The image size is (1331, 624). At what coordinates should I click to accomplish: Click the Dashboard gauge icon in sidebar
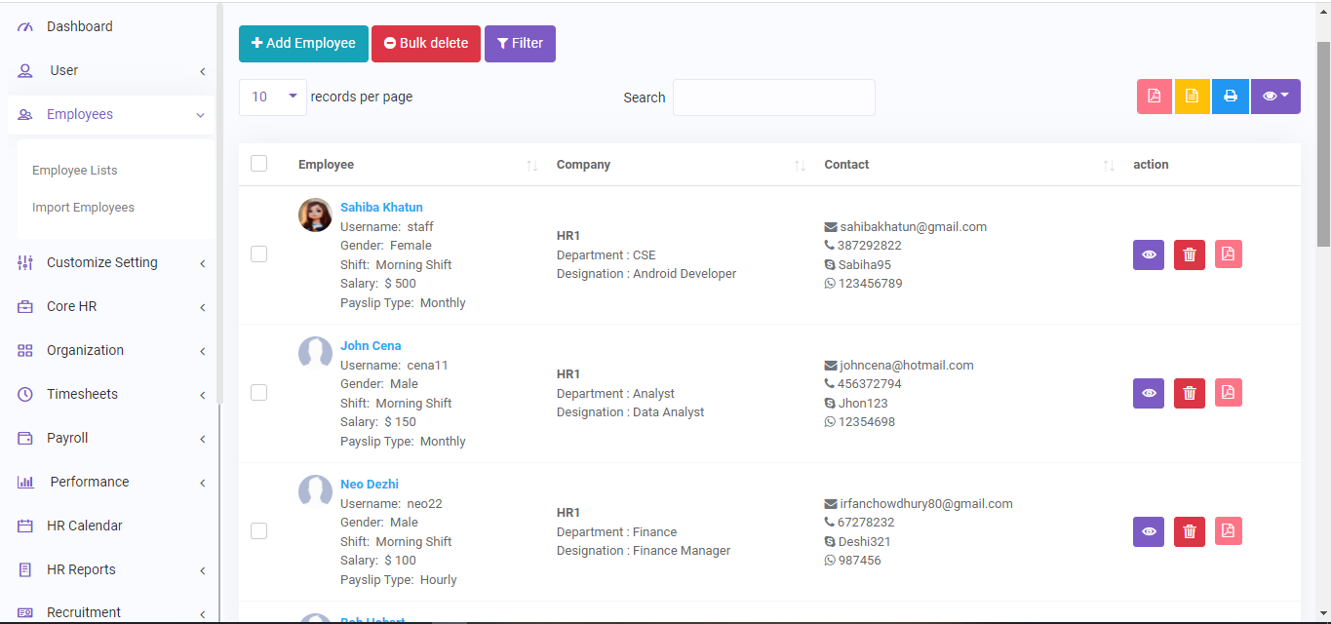[25, 26]
